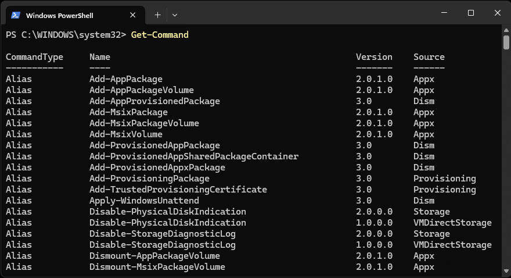
Task: Click the Dism source of Apply-WindowsUnattend
Action: tap(424, 201)
